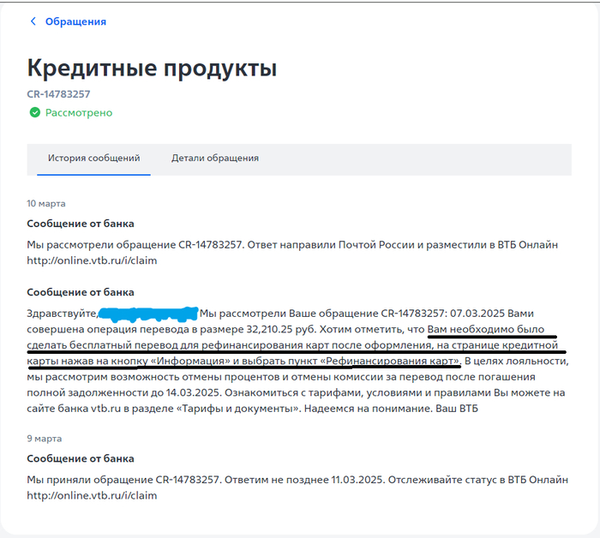
Task: Switch to the История сообщений tab
Action: point(93,158)
